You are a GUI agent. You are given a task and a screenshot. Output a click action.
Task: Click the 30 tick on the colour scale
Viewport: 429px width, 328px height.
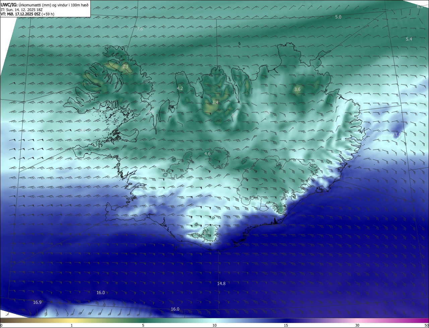pyautogui.click(x=357, y=326)
